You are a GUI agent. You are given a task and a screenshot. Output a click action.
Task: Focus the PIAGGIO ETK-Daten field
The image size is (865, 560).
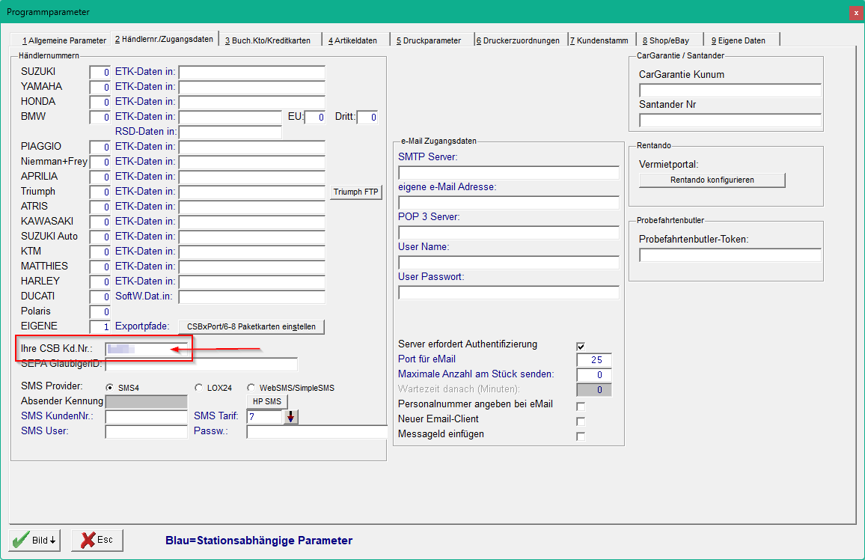(x=252, y=147)
